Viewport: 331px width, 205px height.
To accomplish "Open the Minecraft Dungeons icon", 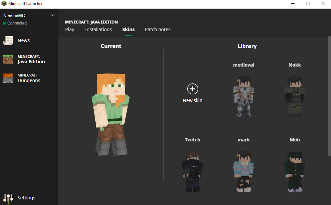I will [x=8, y=78].
